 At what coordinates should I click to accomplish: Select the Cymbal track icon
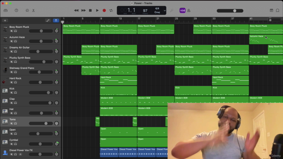5,142
